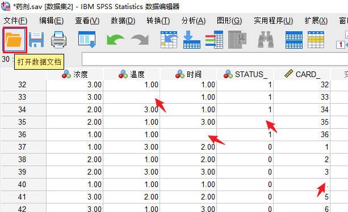
Task: Click the Insert cases icon
Action: tap(294, 40)
